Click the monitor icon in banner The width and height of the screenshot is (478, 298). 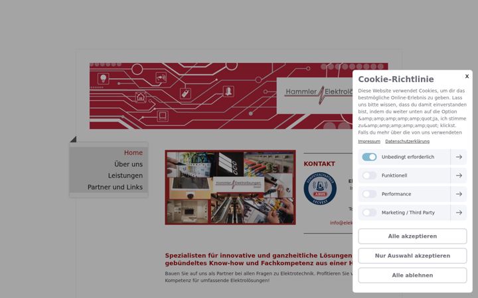click(x=163, y=116)
